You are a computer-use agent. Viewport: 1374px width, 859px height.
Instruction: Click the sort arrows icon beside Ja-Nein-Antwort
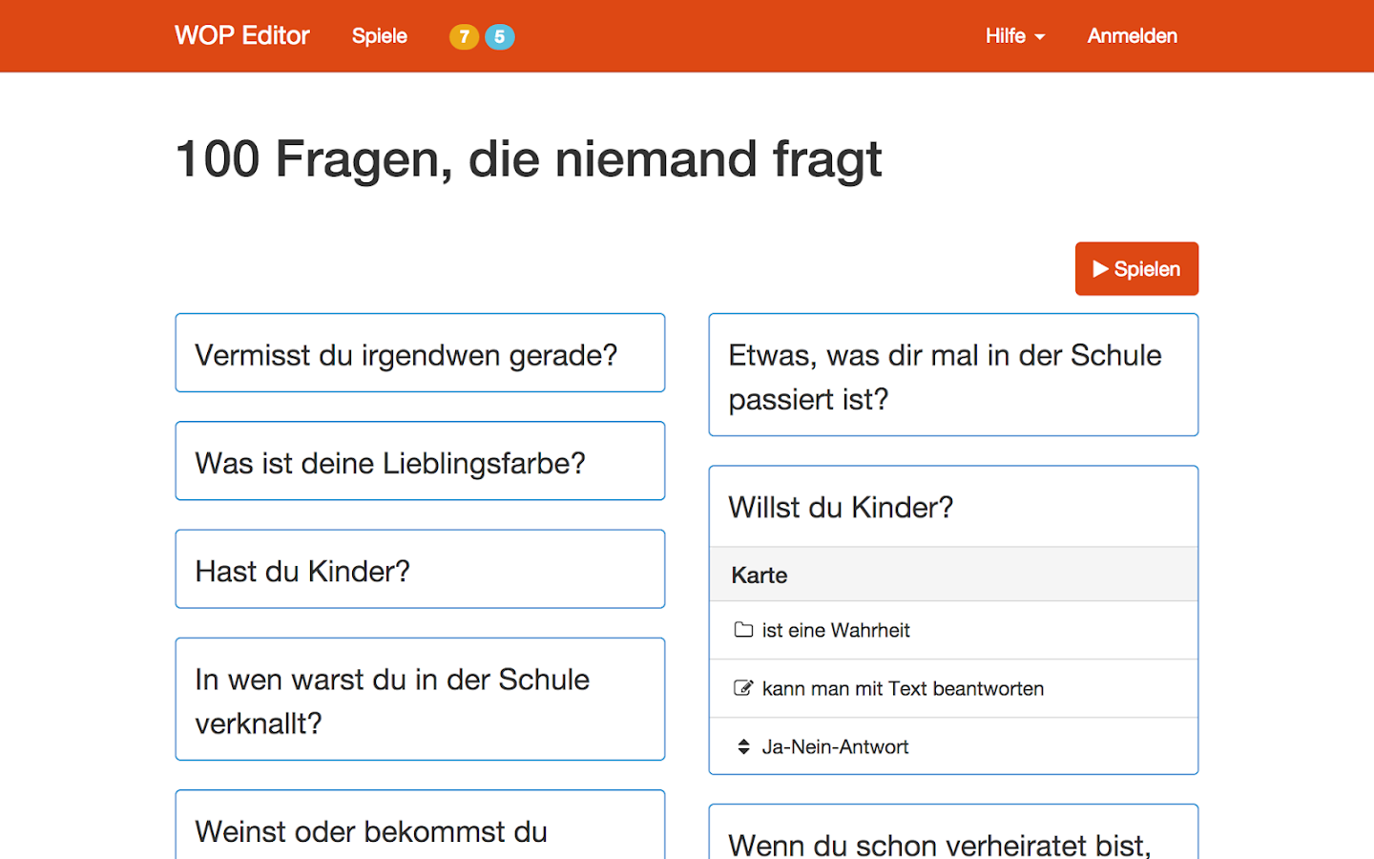tap(743, 746)
